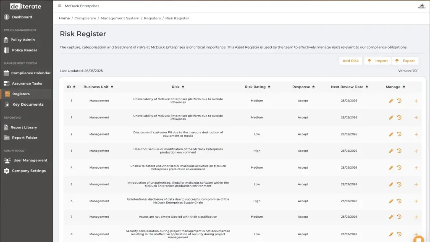Sort by the Manage column
430x242 pixels.
coord(395,87)
